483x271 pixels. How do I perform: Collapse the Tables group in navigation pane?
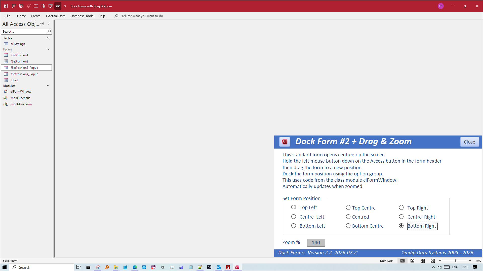click(48, 38)
